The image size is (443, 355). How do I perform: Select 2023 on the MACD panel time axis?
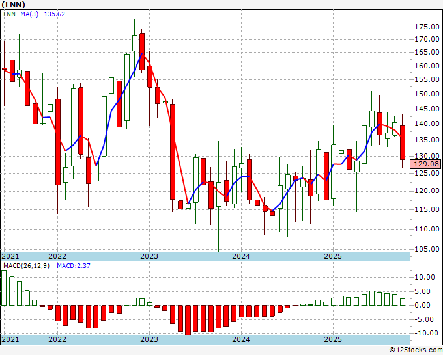149,339
